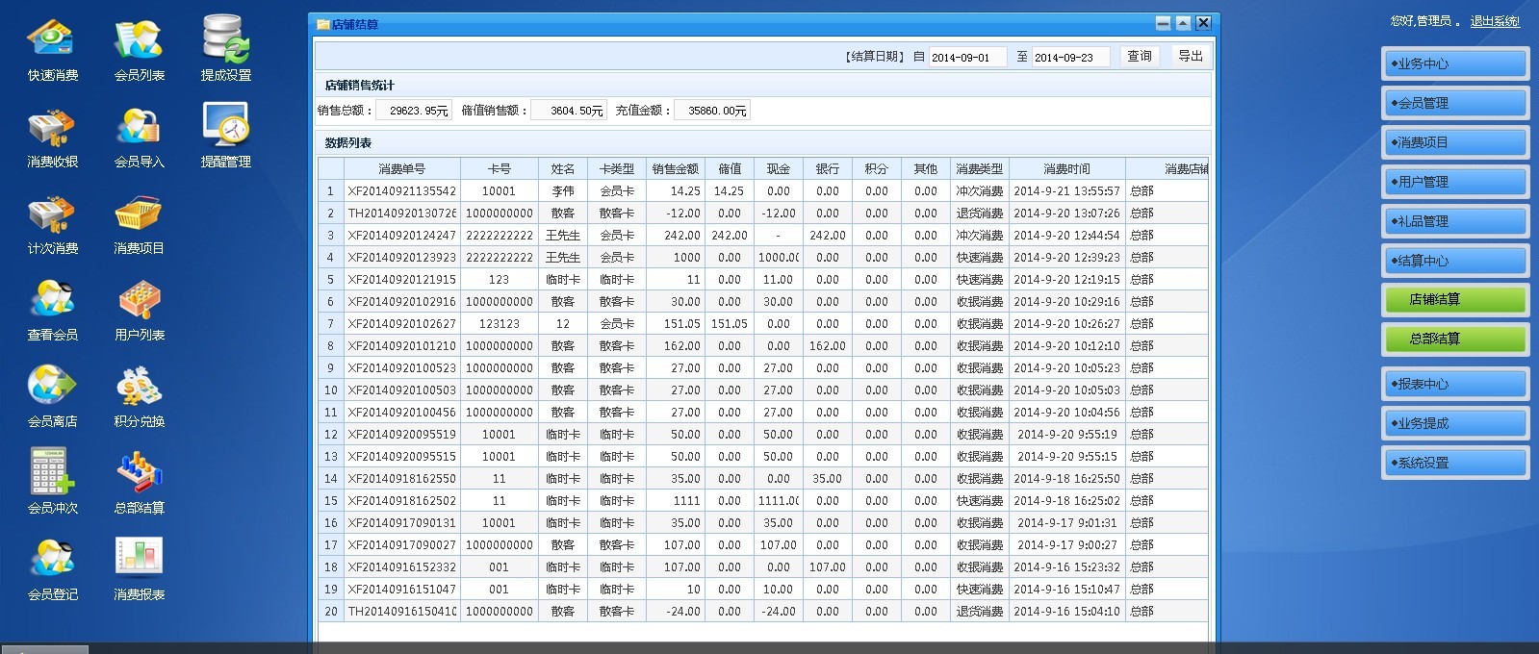Open the 快速消费 desktop icon
The height and width of the screenshot is (654, 1539).
coord(53,40)
